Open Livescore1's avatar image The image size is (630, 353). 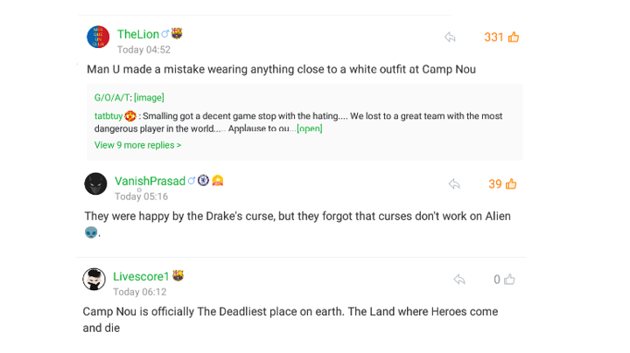pos(94,280)
